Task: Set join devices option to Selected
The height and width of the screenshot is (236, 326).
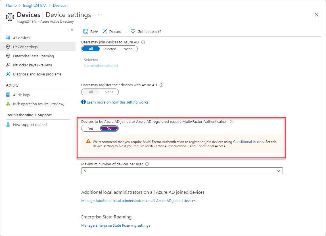Action: [x=109, y=49]
